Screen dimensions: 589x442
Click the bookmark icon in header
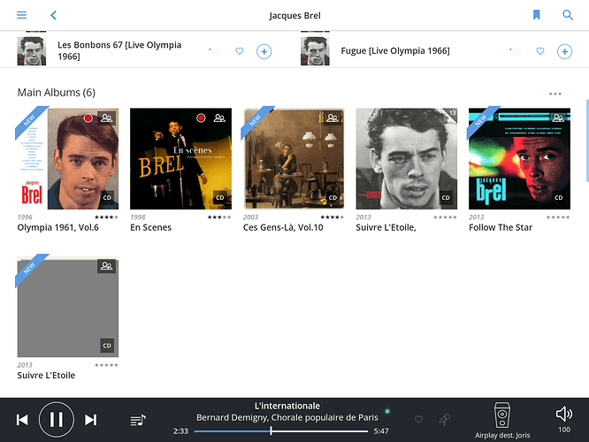tap(537, 15)
